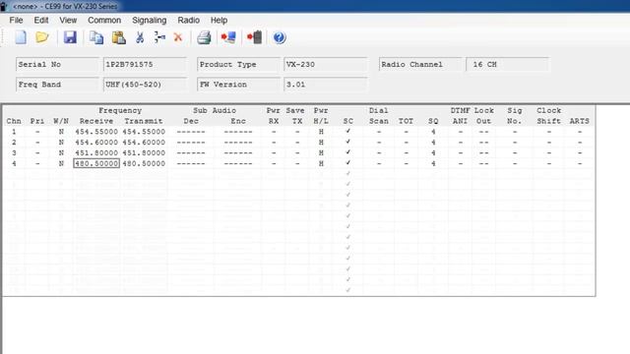Click the Transmit column header

144,121
